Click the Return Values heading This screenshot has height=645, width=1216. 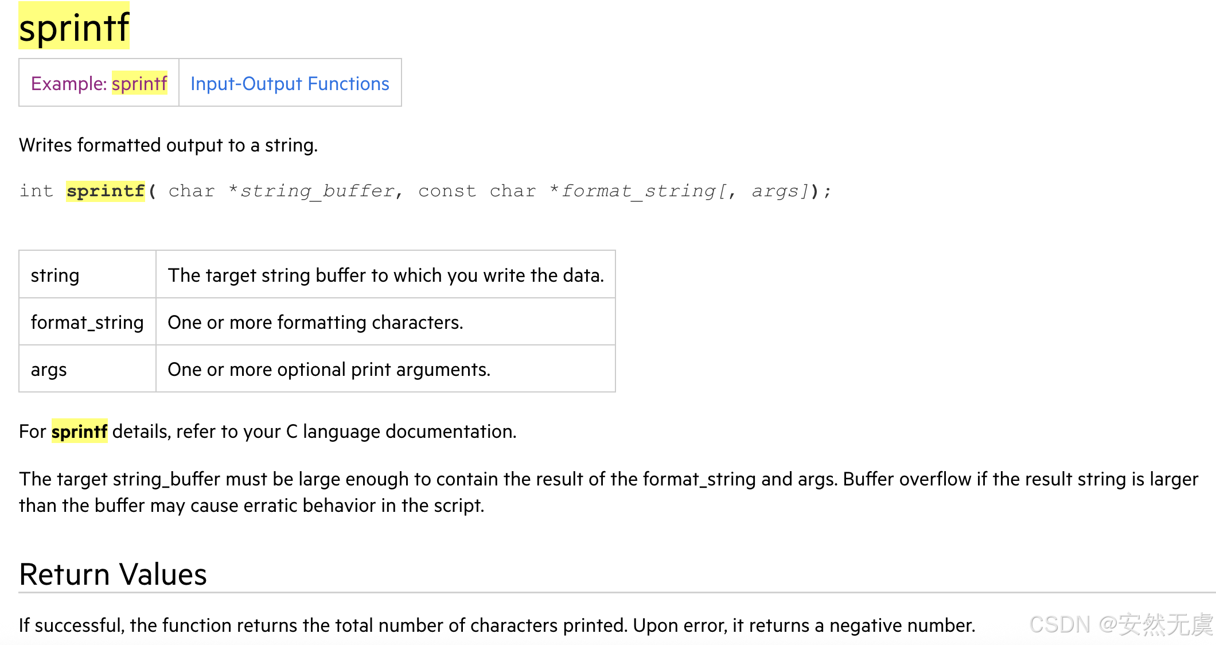[113, 574]
